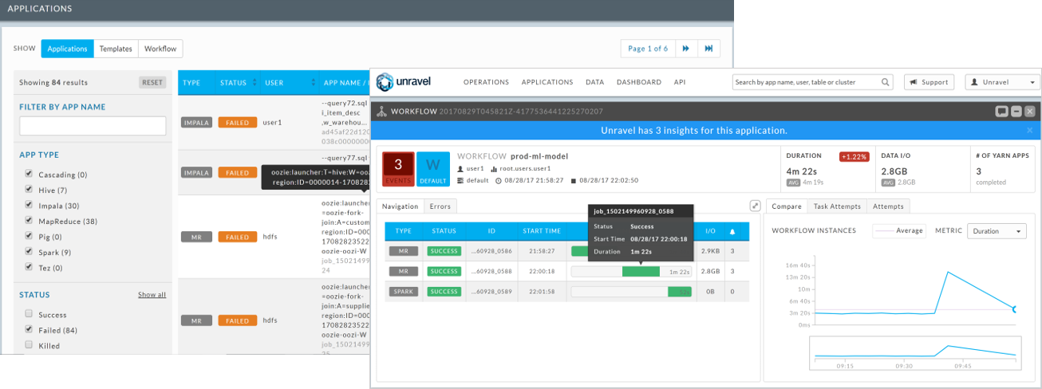Click the Filter by App Name field
Image resolution: width=1042 pixels, height=389 pixels.
(93, 126)
